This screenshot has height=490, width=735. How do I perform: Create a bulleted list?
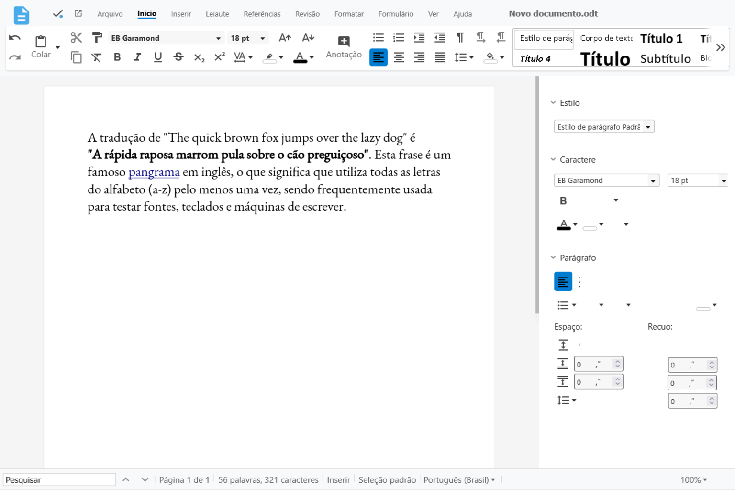click(x=378, y=38)
